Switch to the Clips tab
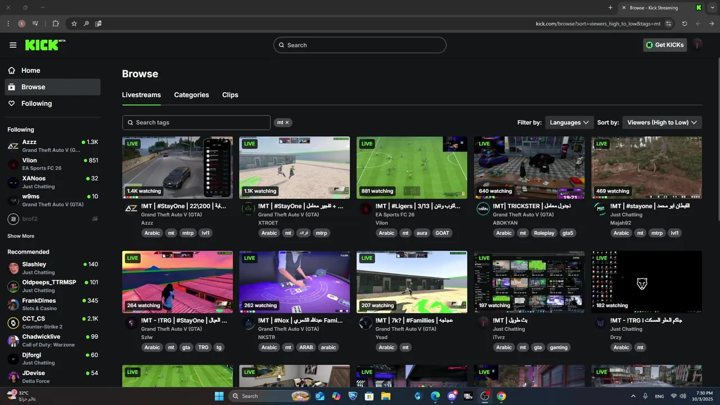 [230, 95]
